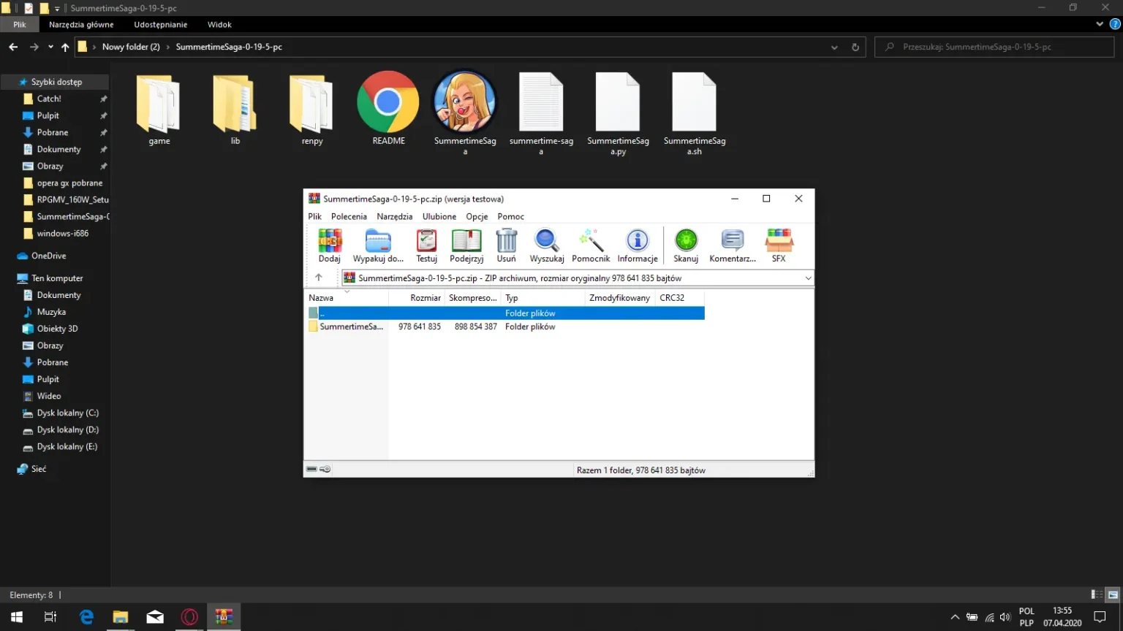
Task: Select the SummertimeSaga.sh file
Action: pyautogui.click(x=695, y=113)
